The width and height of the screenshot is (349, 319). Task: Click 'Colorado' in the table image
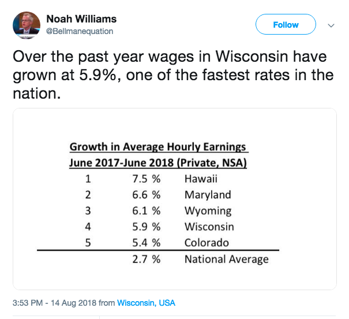click(207, 243)
